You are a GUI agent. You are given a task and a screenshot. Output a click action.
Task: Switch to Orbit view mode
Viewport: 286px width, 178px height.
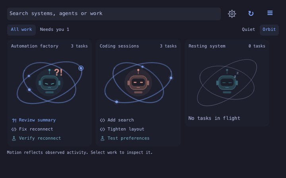(x=269, y=30)
